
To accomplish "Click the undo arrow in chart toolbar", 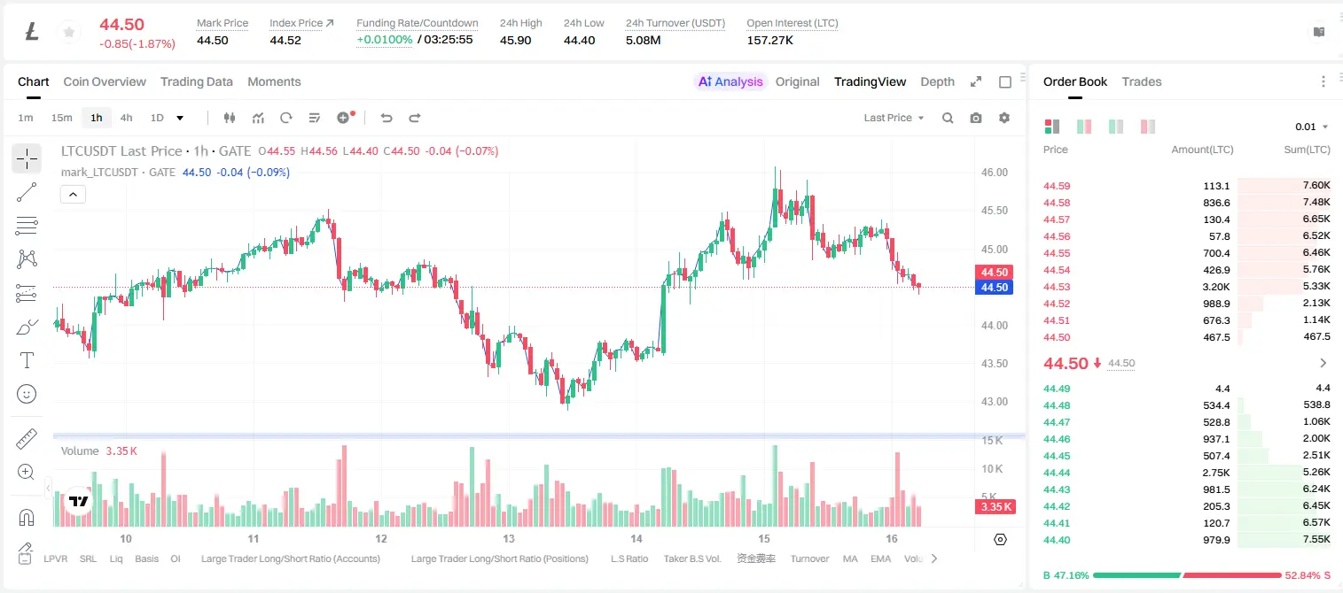I will pos(386,118).
